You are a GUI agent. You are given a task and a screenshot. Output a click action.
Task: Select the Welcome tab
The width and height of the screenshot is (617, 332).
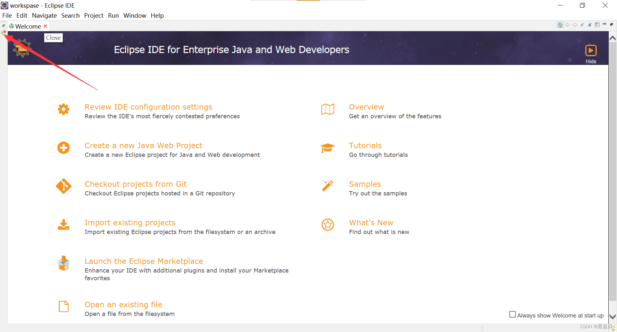(x=28, y=26)
